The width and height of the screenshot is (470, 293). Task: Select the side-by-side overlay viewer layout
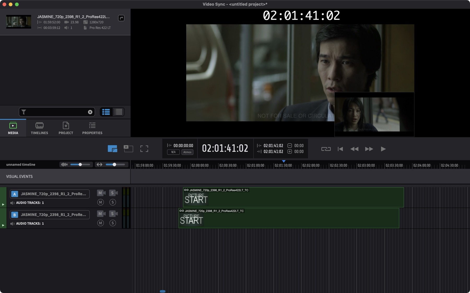(128, 149)
